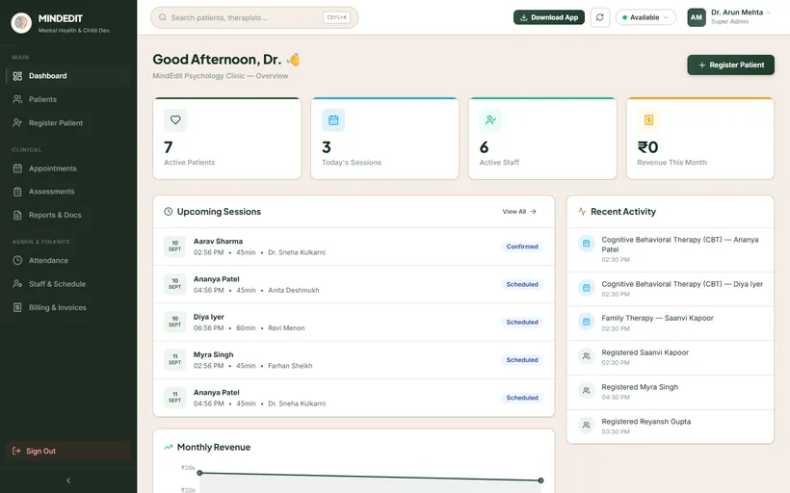Open the Diya Iyer session name
The image size is (790, 493).
point(209,317)
